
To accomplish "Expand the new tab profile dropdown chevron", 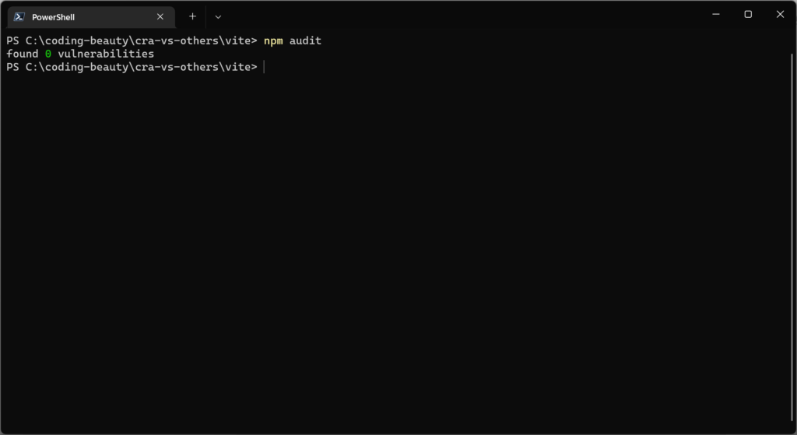I will point(218,16).
